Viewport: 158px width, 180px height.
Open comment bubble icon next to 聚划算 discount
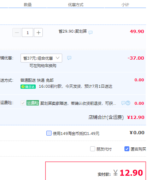90,32
